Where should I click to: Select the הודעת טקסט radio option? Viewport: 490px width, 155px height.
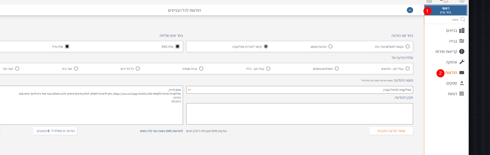(330, 46)
